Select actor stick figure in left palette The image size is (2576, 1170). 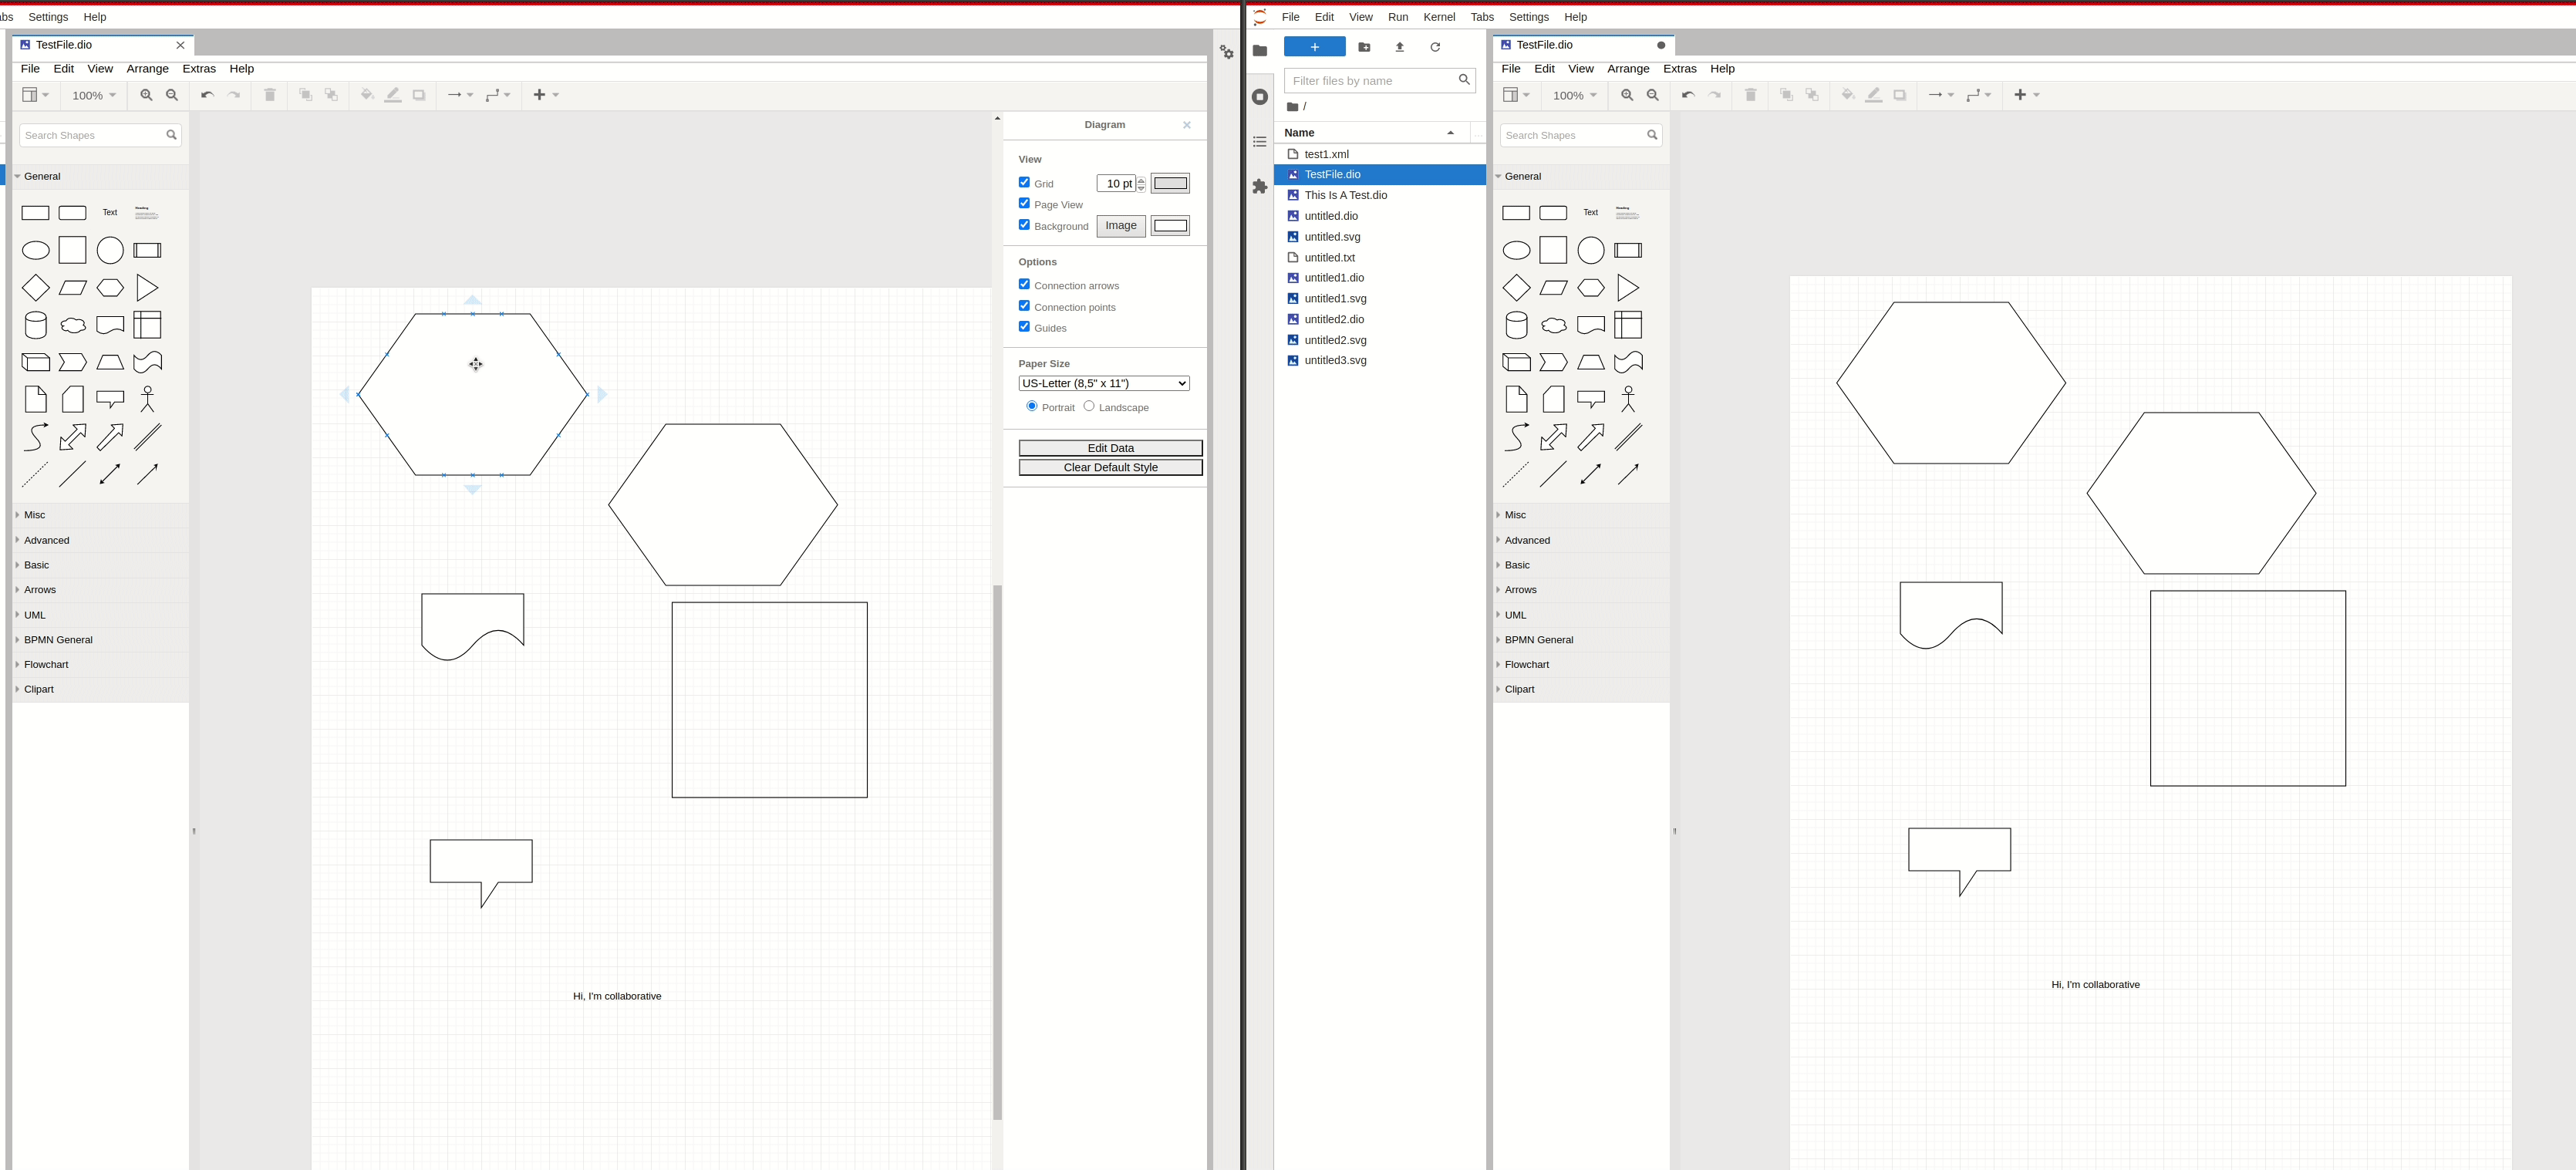tap(148, 399)
